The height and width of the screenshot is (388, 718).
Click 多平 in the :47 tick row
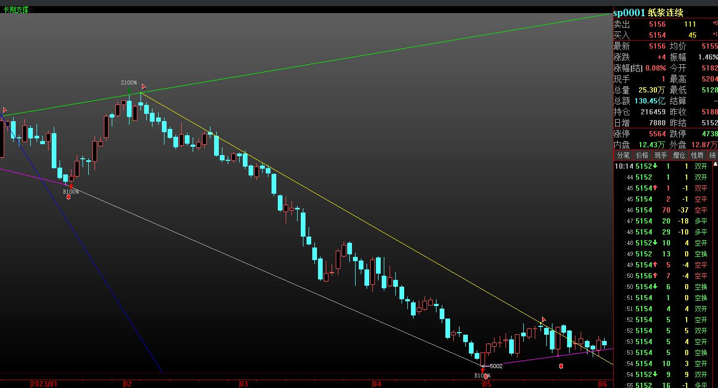point(700,221)
